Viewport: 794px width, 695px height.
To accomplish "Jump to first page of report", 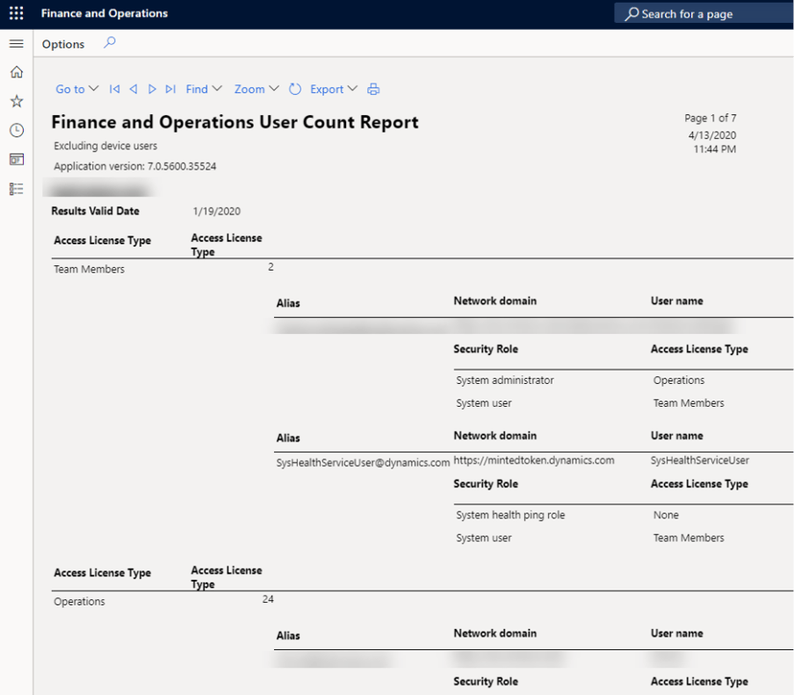I will tap(114, 89).
